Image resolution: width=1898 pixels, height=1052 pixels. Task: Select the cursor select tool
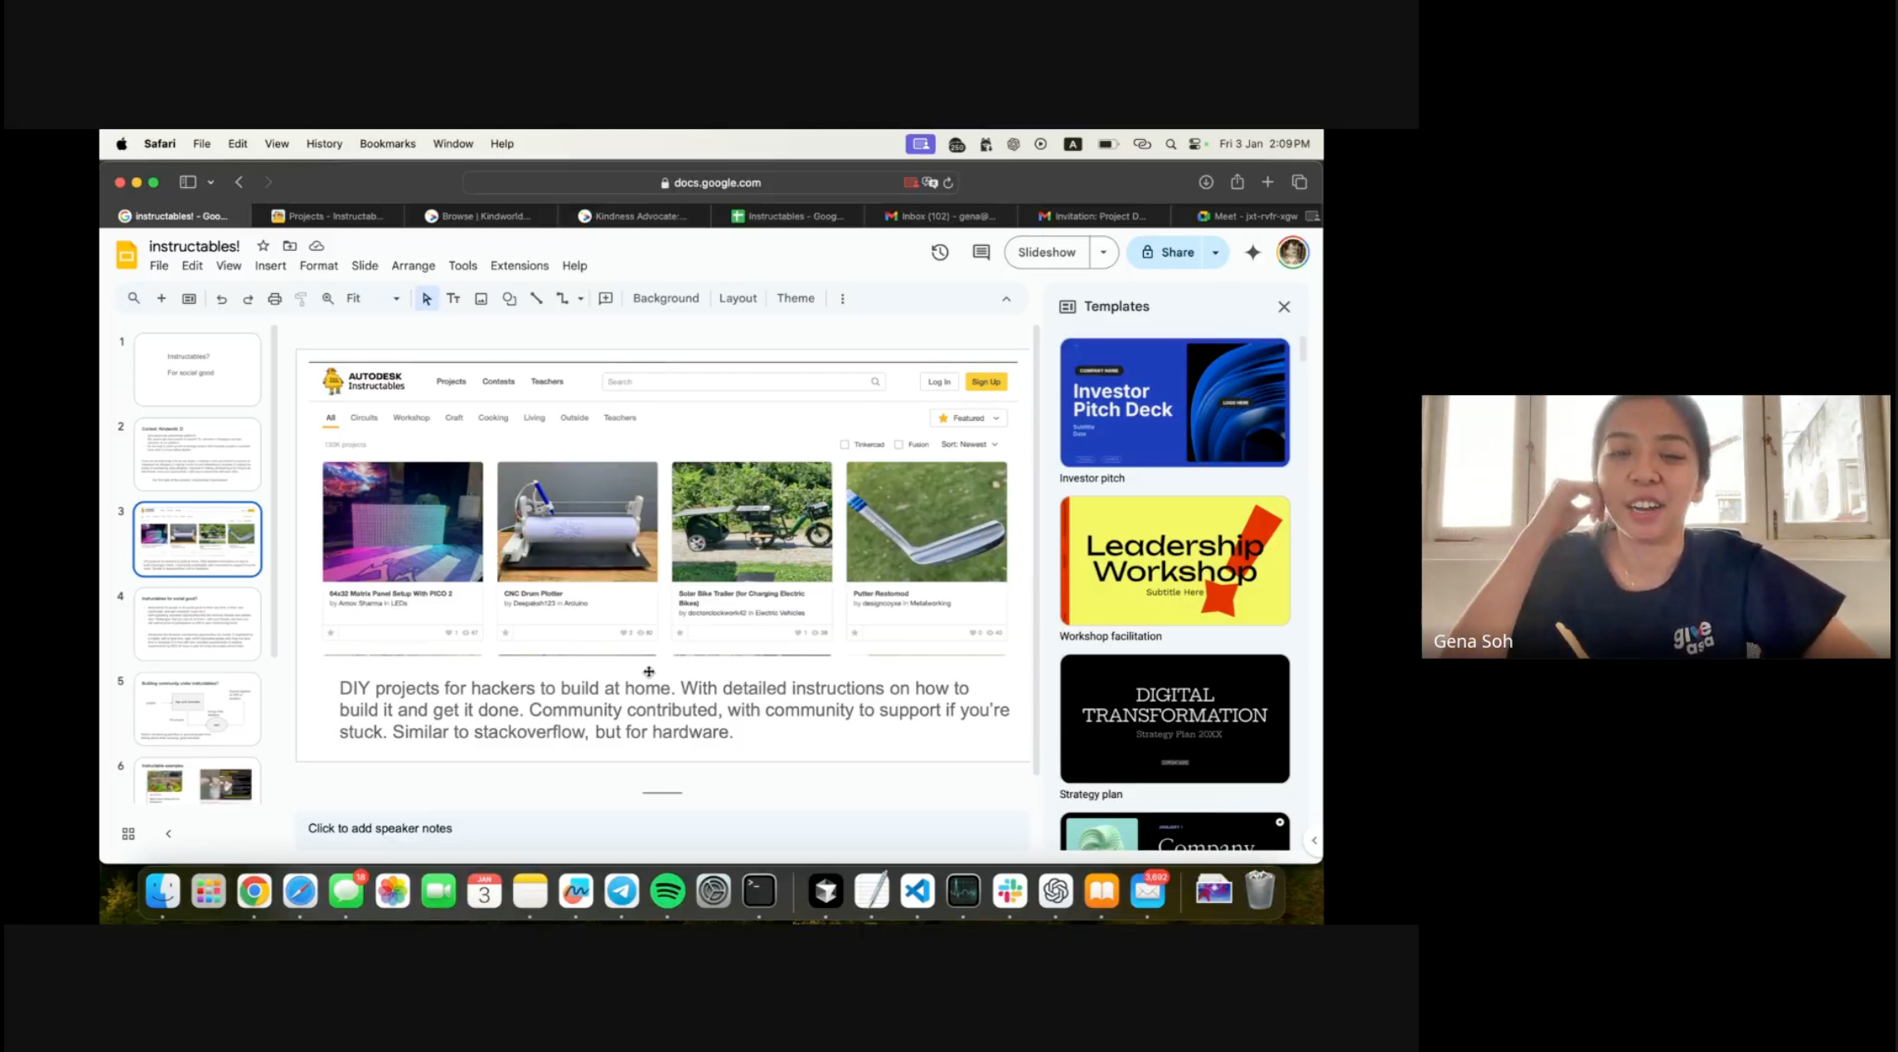click(426, 299)
